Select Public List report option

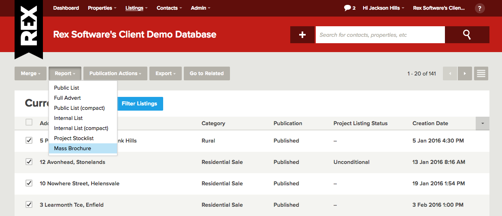click(x=83, y=88)
